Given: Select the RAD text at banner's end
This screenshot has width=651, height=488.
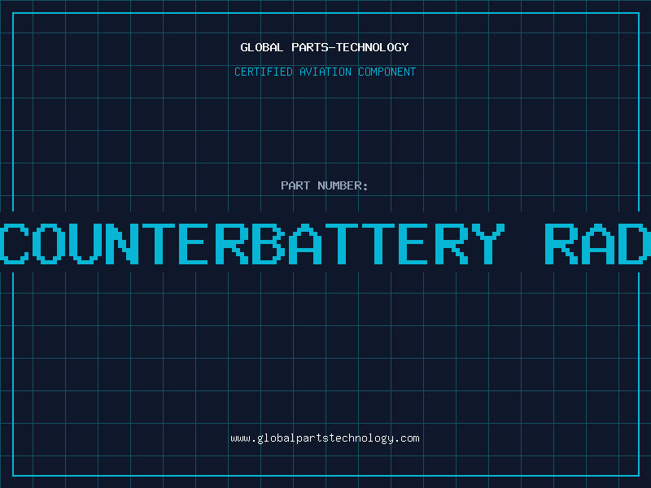Looking at the screenshot, I should (597, 243).
